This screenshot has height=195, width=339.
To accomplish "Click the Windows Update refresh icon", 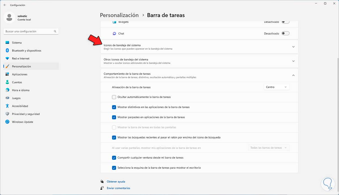I will click(7, 122).
